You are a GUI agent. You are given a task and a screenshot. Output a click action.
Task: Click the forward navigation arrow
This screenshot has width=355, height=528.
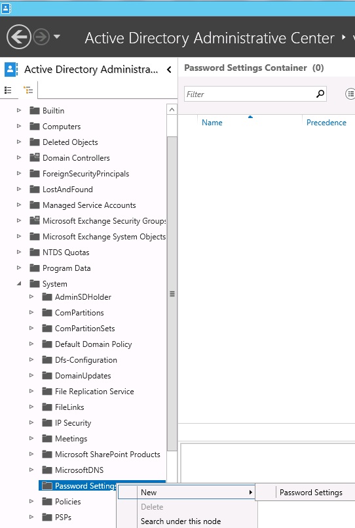click(x=41, y=37)
